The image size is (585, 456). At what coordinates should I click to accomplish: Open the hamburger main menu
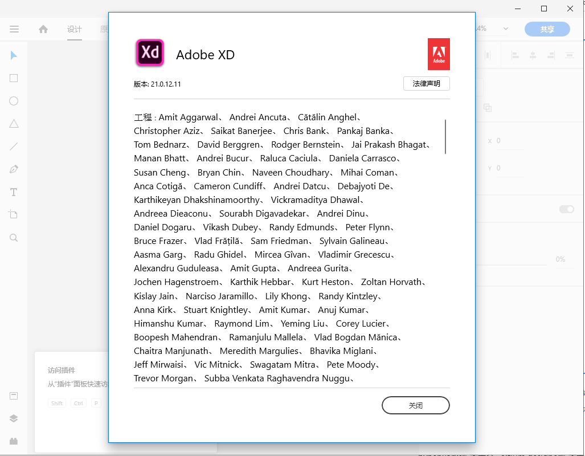coord(14,29)
